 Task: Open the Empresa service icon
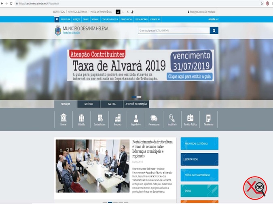click(118, 119)
